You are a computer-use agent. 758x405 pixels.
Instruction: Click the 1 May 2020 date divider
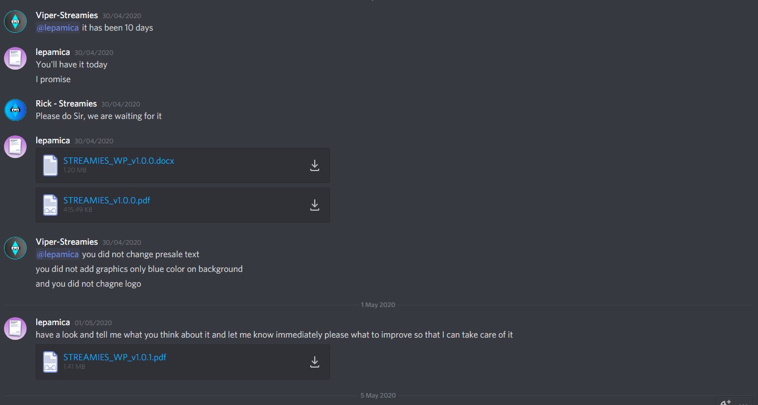[x=378, y=305]
